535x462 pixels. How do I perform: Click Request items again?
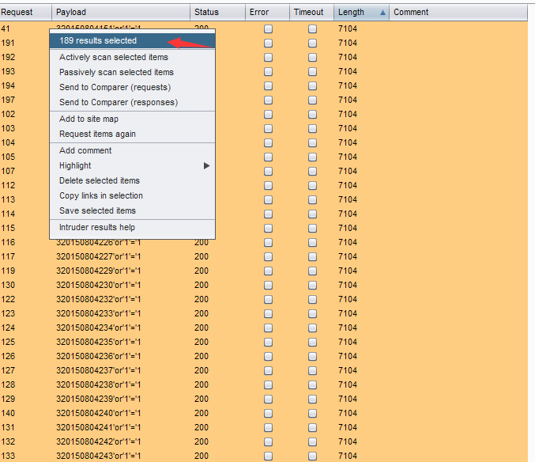click(x=133, y=134)
